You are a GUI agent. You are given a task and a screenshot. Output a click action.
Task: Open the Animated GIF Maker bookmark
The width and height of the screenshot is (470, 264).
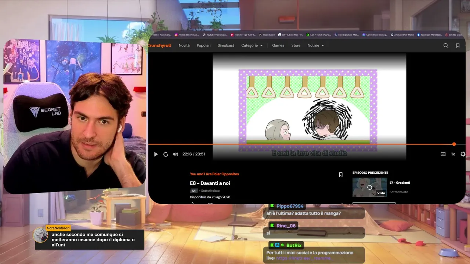click(x=402, y=35)
